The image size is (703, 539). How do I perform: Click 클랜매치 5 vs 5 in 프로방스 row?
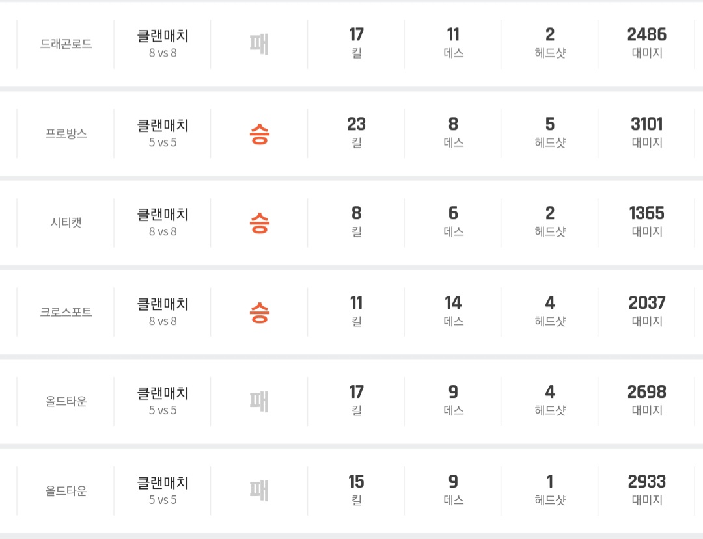(x=163, y=132)
